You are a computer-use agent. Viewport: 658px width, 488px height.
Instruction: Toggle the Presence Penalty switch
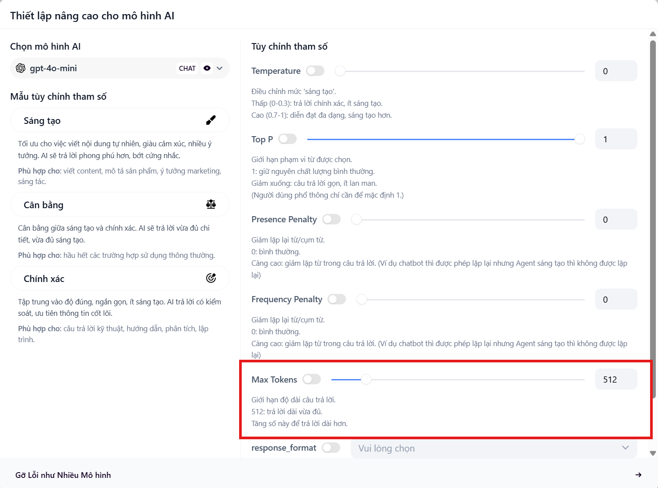[x=331, y=219]
